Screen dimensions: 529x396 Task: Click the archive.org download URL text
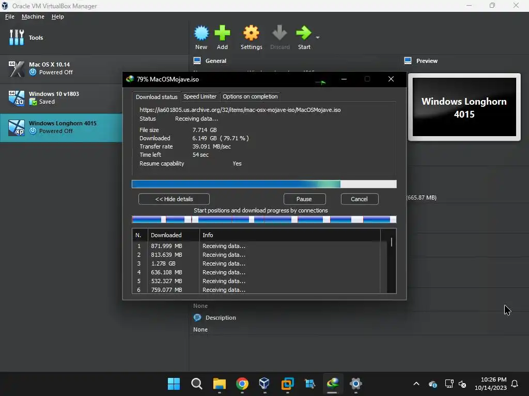coord(240,110)
